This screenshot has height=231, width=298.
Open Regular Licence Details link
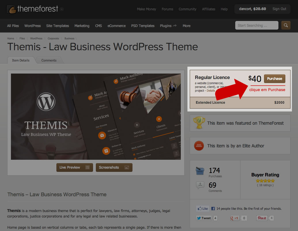211,91
